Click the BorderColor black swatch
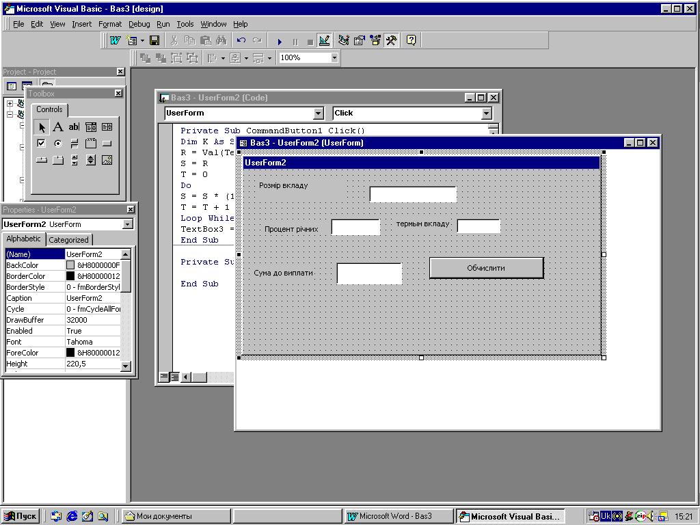 tap(70, 276)
